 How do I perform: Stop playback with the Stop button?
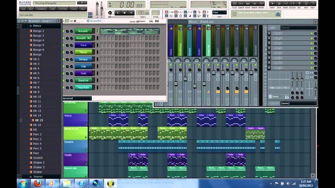125,13
